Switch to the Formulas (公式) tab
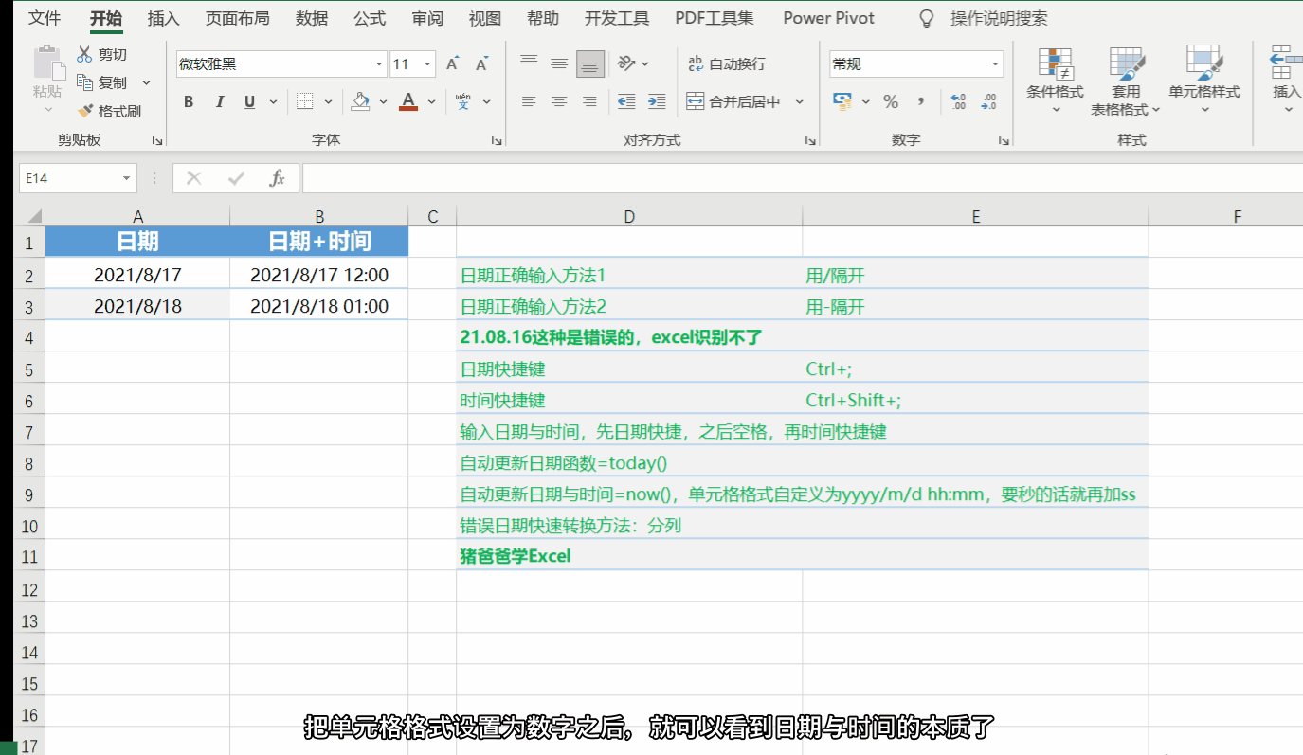Screen dimensions: 1303x755 (x=370, y=18)
